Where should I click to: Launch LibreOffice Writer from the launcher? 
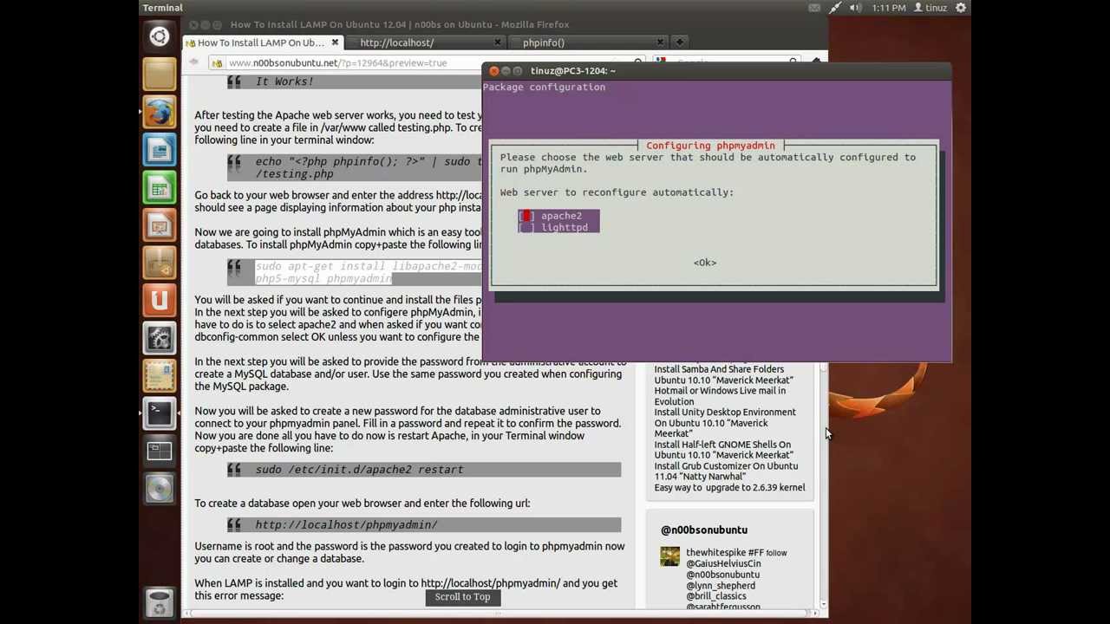[160, 151]
